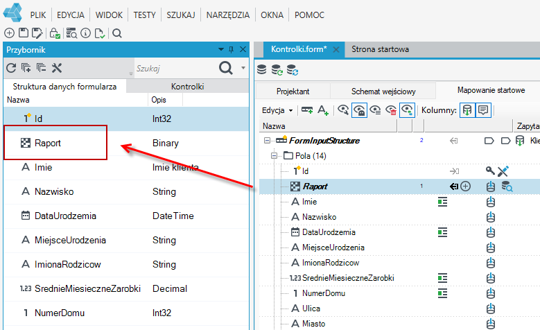
Task: Collapse the Pola (14) folder
Action: click(x=274, y=156)
